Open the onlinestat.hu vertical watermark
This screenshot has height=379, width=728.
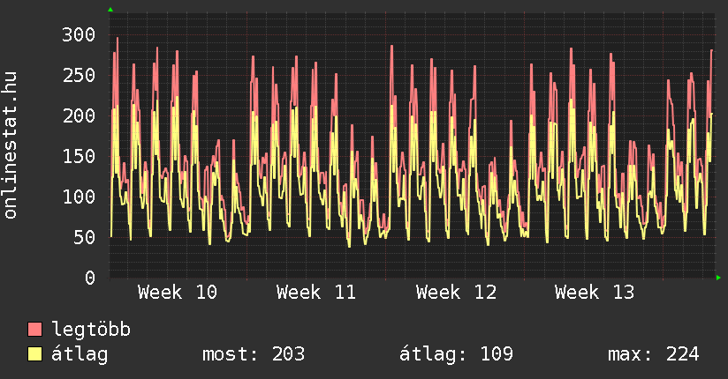pyautogui.click(x=11, y=145)
